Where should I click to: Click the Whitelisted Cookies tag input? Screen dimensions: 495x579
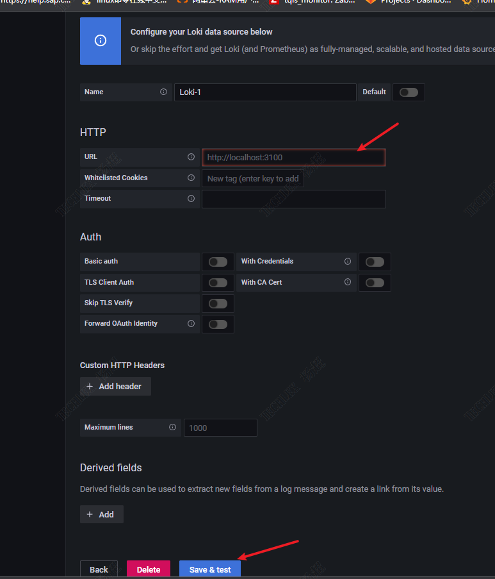[253, 179]
